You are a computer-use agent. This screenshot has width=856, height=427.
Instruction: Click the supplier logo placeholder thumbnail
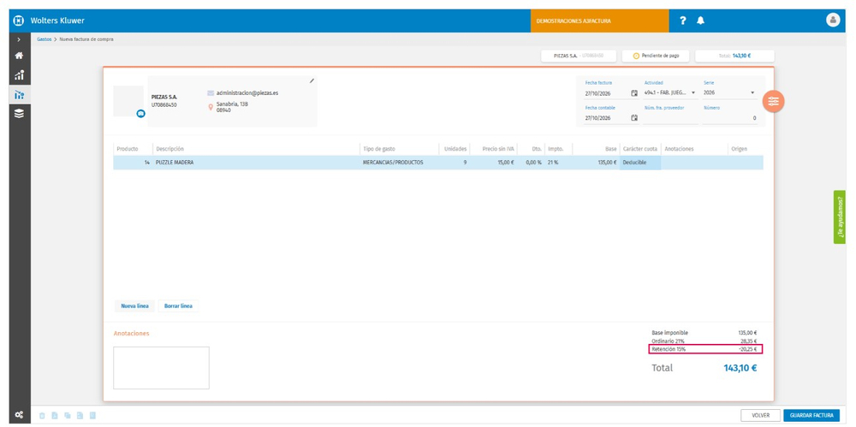(x=128, y=101)
